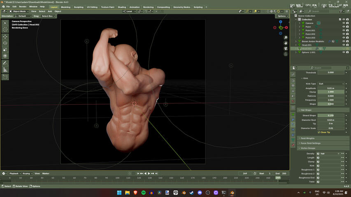Open the Tool properties tab icon
Screen dimensions: 351x197
point(293,74)
